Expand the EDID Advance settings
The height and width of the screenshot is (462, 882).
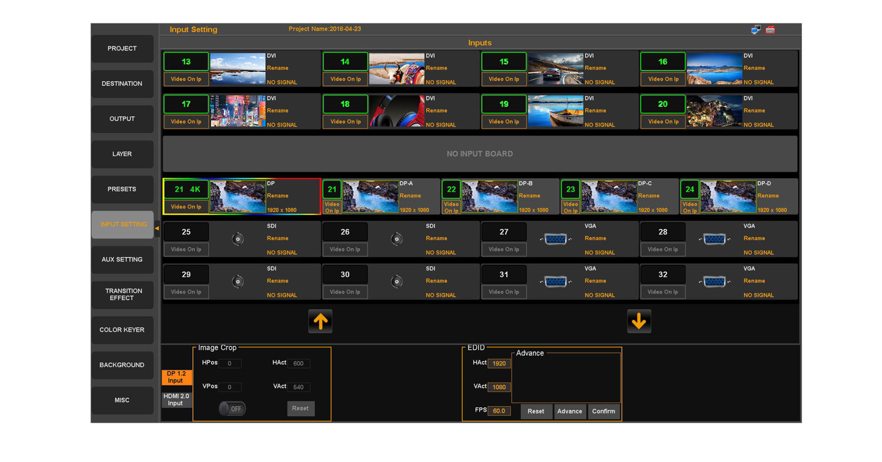pos(569,411)
